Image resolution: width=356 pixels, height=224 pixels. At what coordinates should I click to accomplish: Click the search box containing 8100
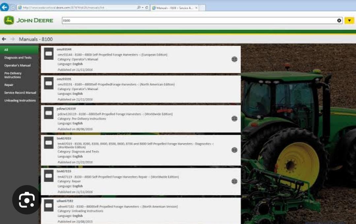[198, 20]
